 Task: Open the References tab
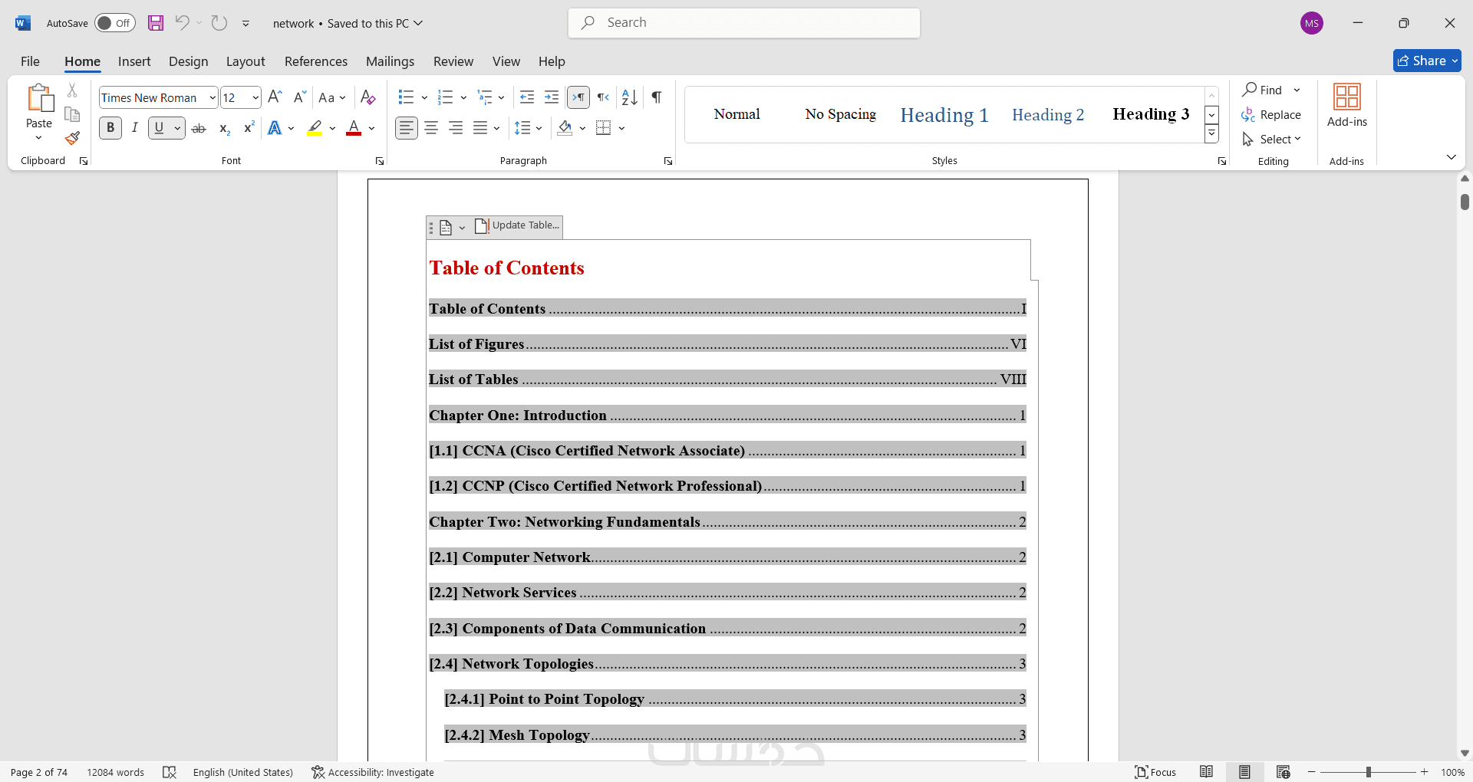pyautogui.click(x=316, y=61)
